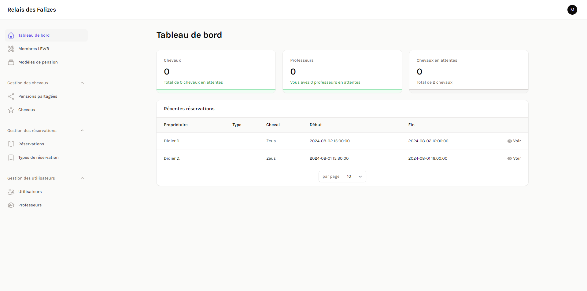Image resolution: width=587 pixels, height=291 pixels.
Task: Click the bookmark icon for Types de réservation
Action: click(11, 158)
